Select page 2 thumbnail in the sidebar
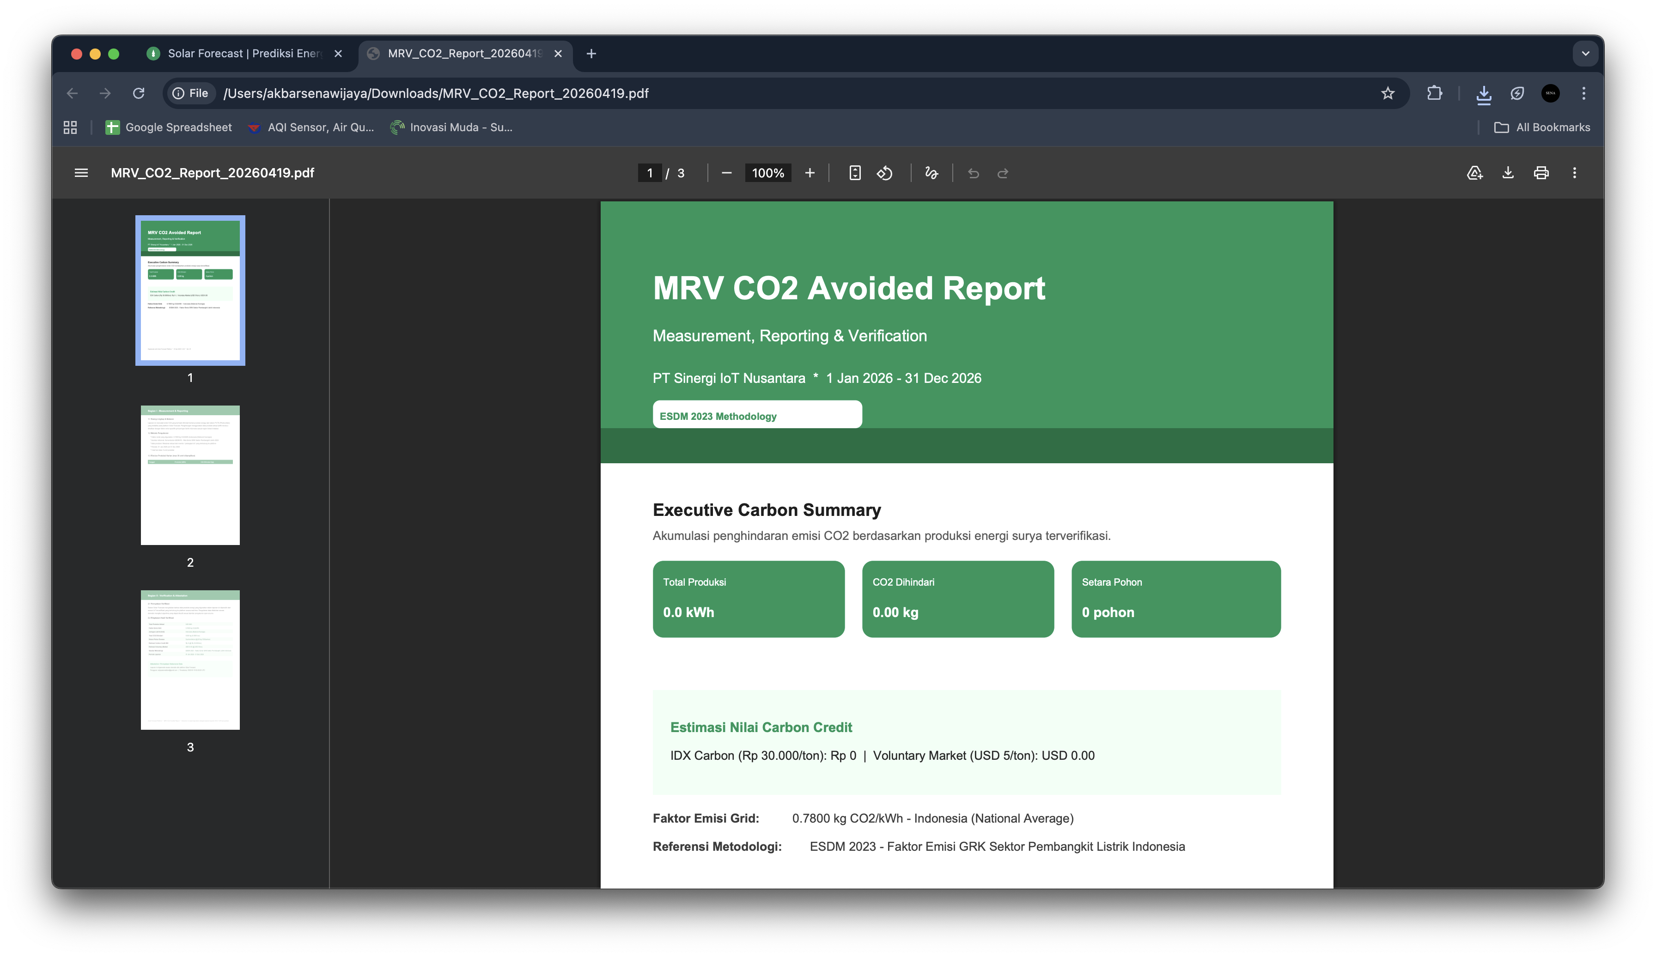Image resolution: width=1656 pixels, height=957 pixels. [190, 475]
